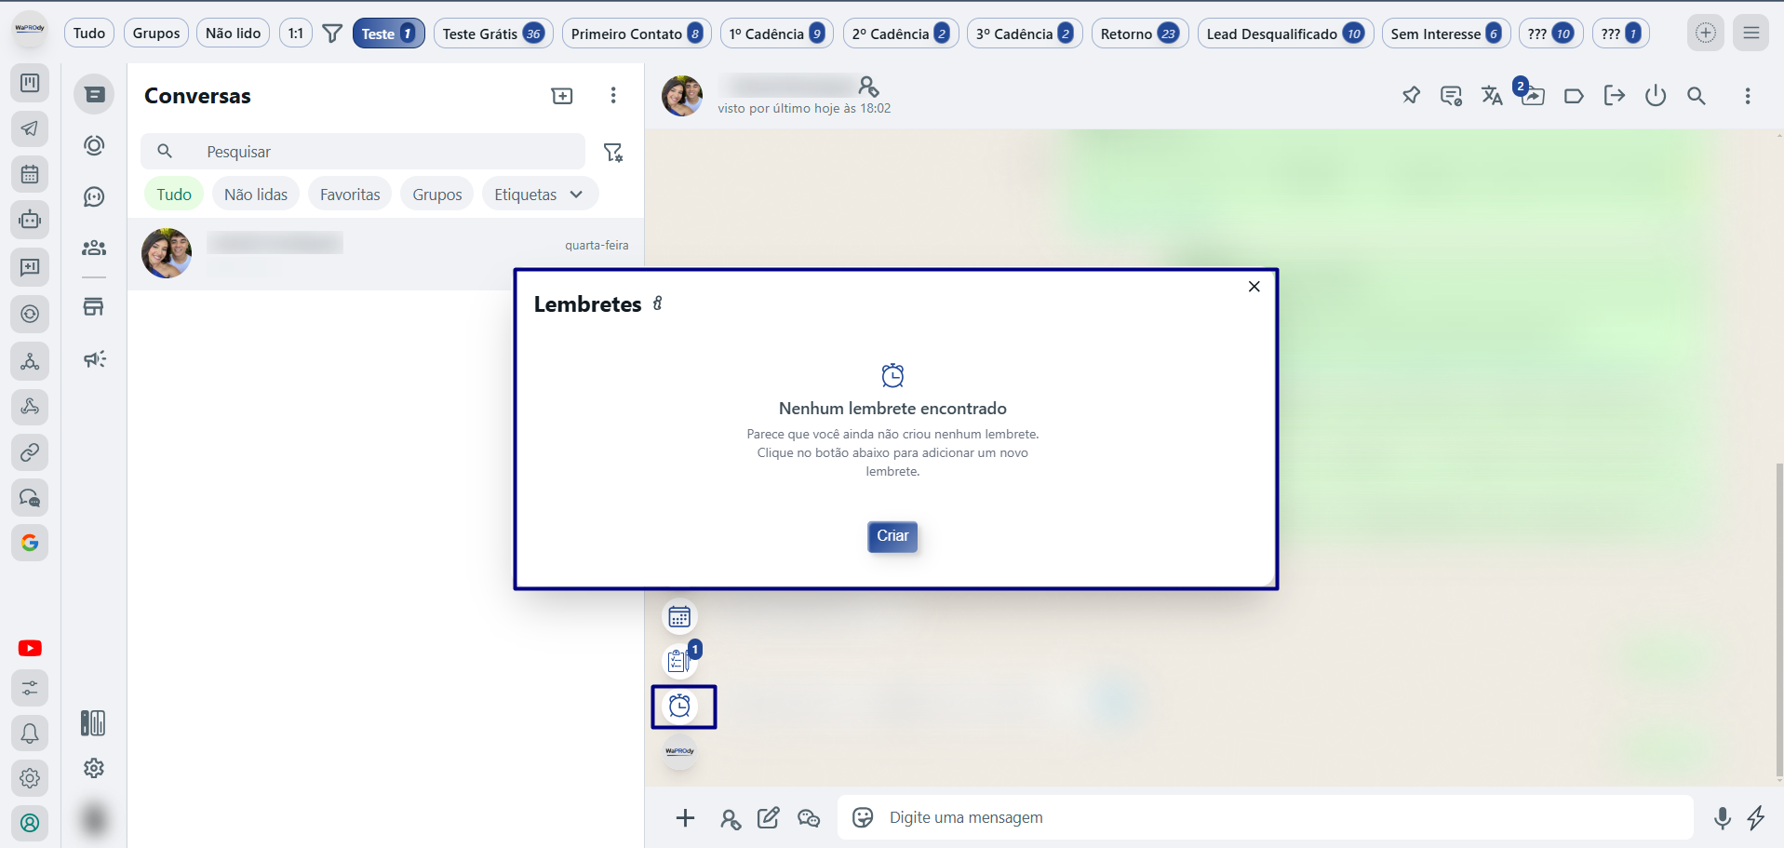
Task: Select the Teste Grátis tab
Action: coord(492,34)
